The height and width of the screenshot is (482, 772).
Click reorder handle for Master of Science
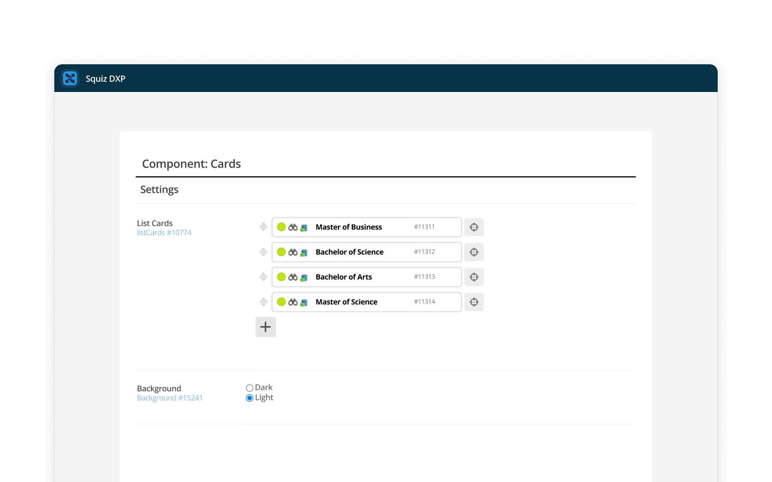click(x=263, y=302)
